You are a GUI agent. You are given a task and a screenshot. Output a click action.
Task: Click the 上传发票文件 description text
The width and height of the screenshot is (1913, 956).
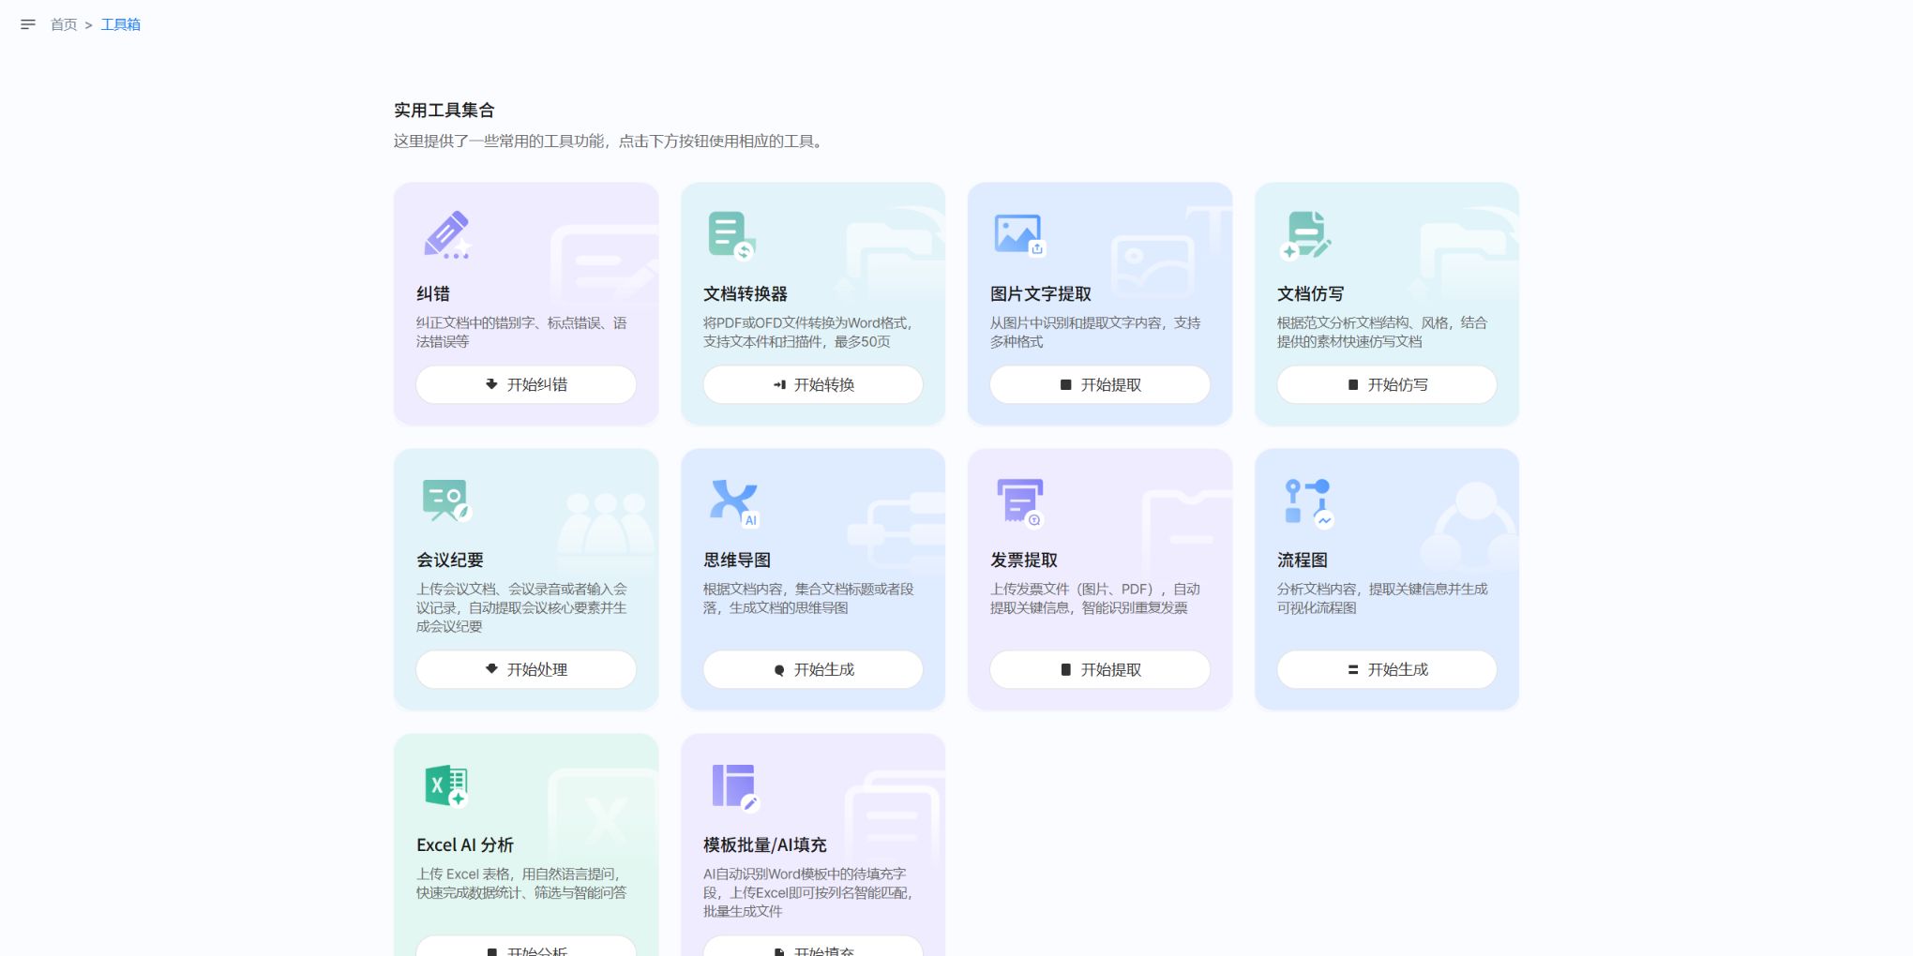coord(1095,598)
